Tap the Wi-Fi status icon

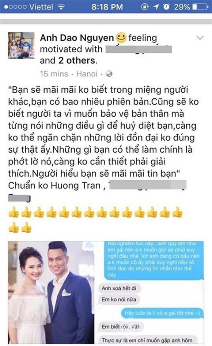(61, 7)
